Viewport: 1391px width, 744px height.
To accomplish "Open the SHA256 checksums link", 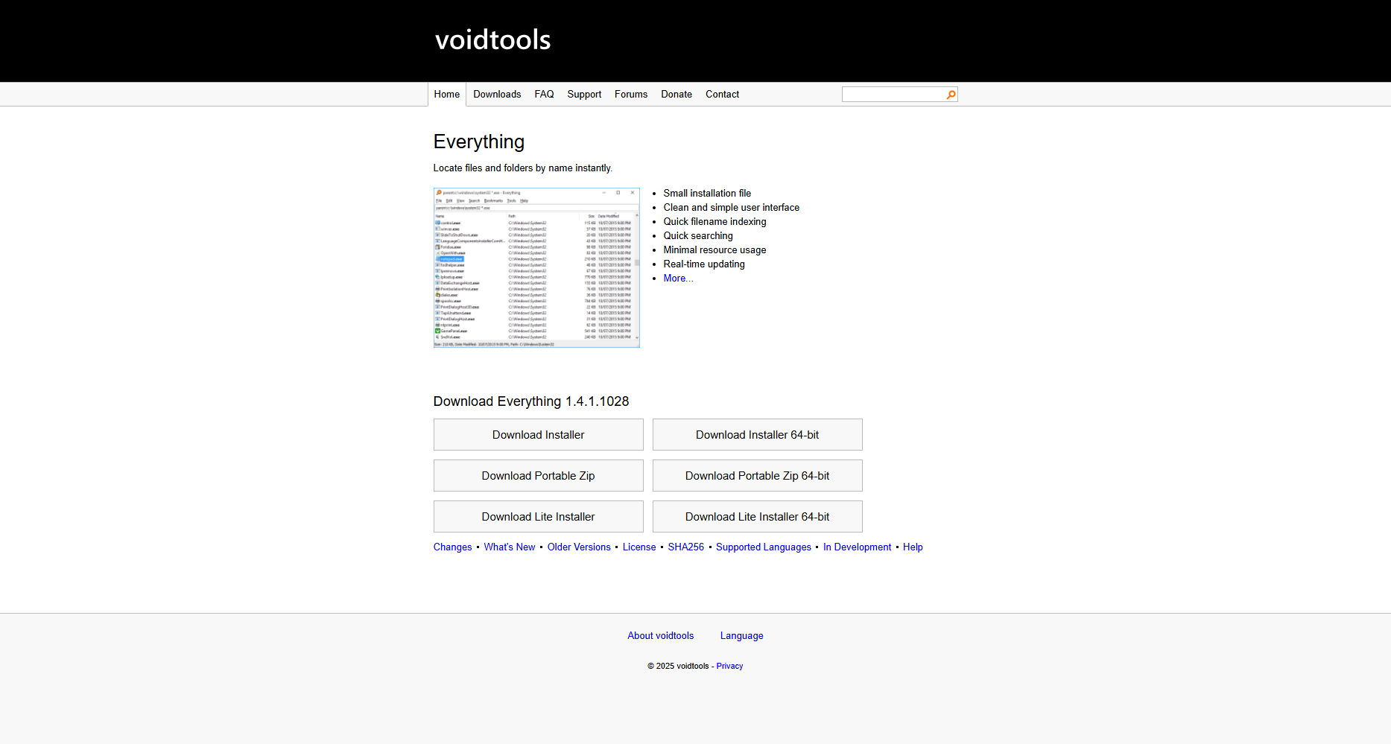I will (x=686, y=547).
